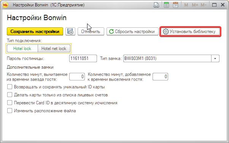229x143 pixels.
Task: Click the settings-list gear icon button next to Сохранить настройки
Action: 70,31
